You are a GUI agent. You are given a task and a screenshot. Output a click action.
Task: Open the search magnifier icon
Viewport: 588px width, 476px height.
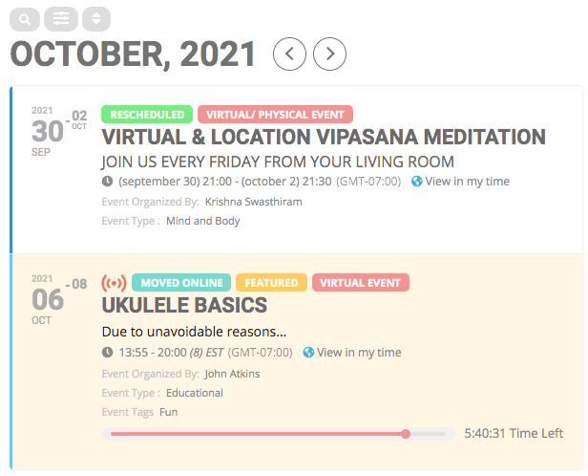tap(25, 19)
